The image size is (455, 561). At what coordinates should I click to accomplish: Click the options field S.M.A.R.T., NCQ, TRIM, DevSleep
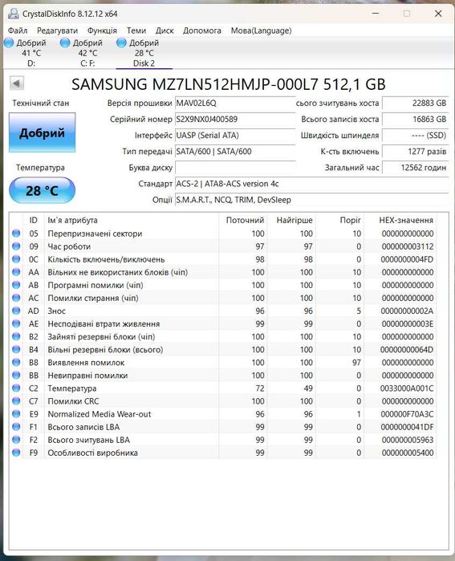pyautogui.click(x=311, y=200)
